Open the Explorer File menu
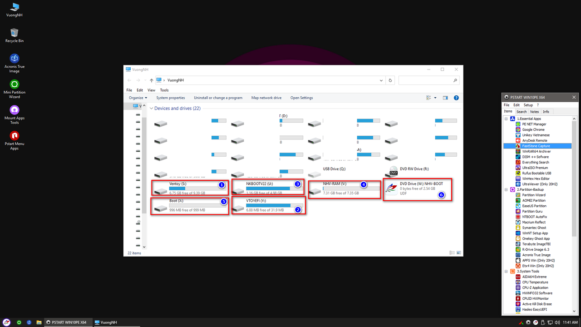The width and height of the screenshot is (581, 327). (129, 90)
